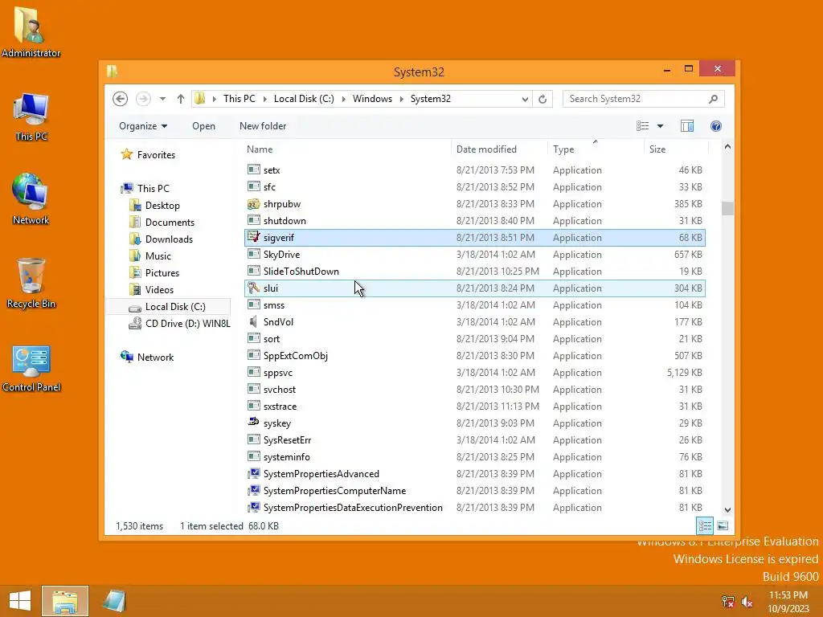Select Pictures in the navigation pane

click(x=162, y=273)
